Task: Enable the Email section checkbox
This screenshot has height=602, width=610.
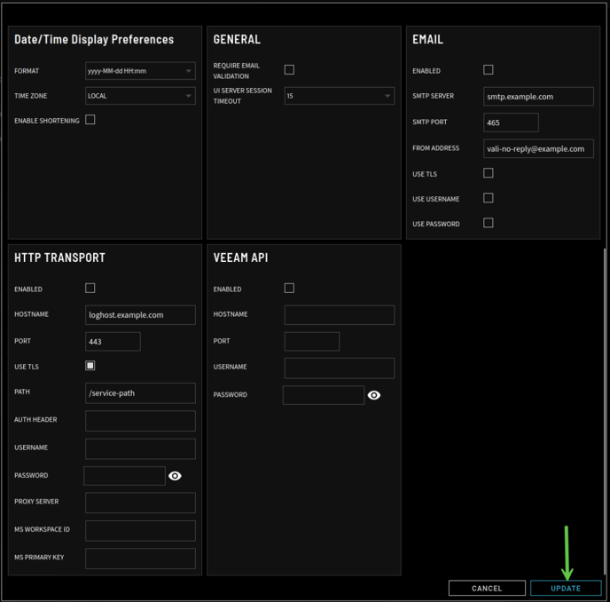Action: point(489,70)
